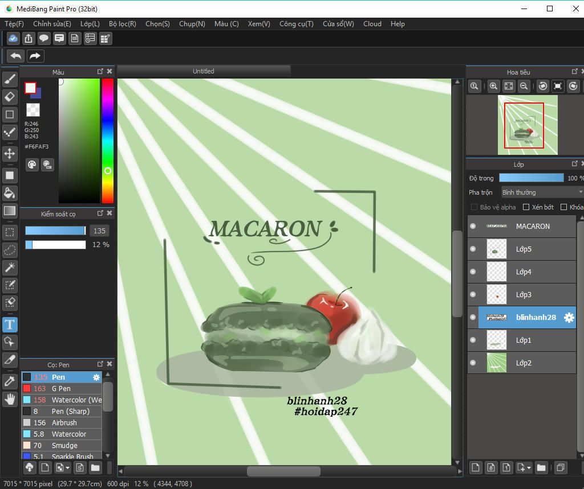
Task: Select the Smudge brush
Action: (x=62, y=446)
